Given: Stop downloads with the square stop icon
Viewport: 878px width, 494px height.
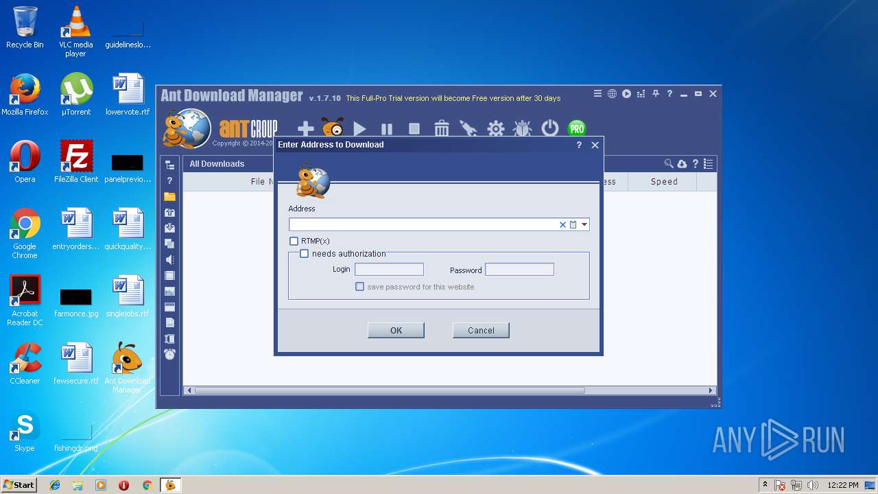Looking at the screenshot, I should [414, 129].
